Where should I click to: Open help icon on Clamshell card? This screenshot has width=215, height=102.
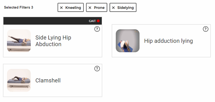coord(97,69)
